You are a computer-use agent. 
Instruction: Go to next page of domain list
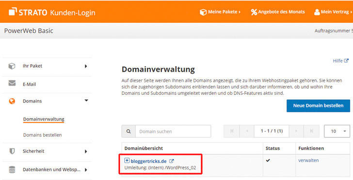pos(296,131)
